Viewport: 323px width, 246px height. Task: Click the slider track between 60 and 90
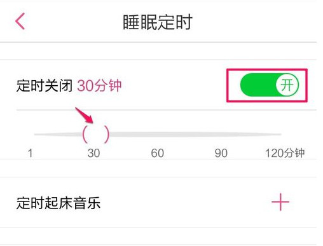[189, 134]
